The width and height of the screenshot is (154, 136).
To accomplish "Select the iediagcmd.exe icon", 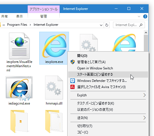I will pyautogui.click(x=19, y=88).
